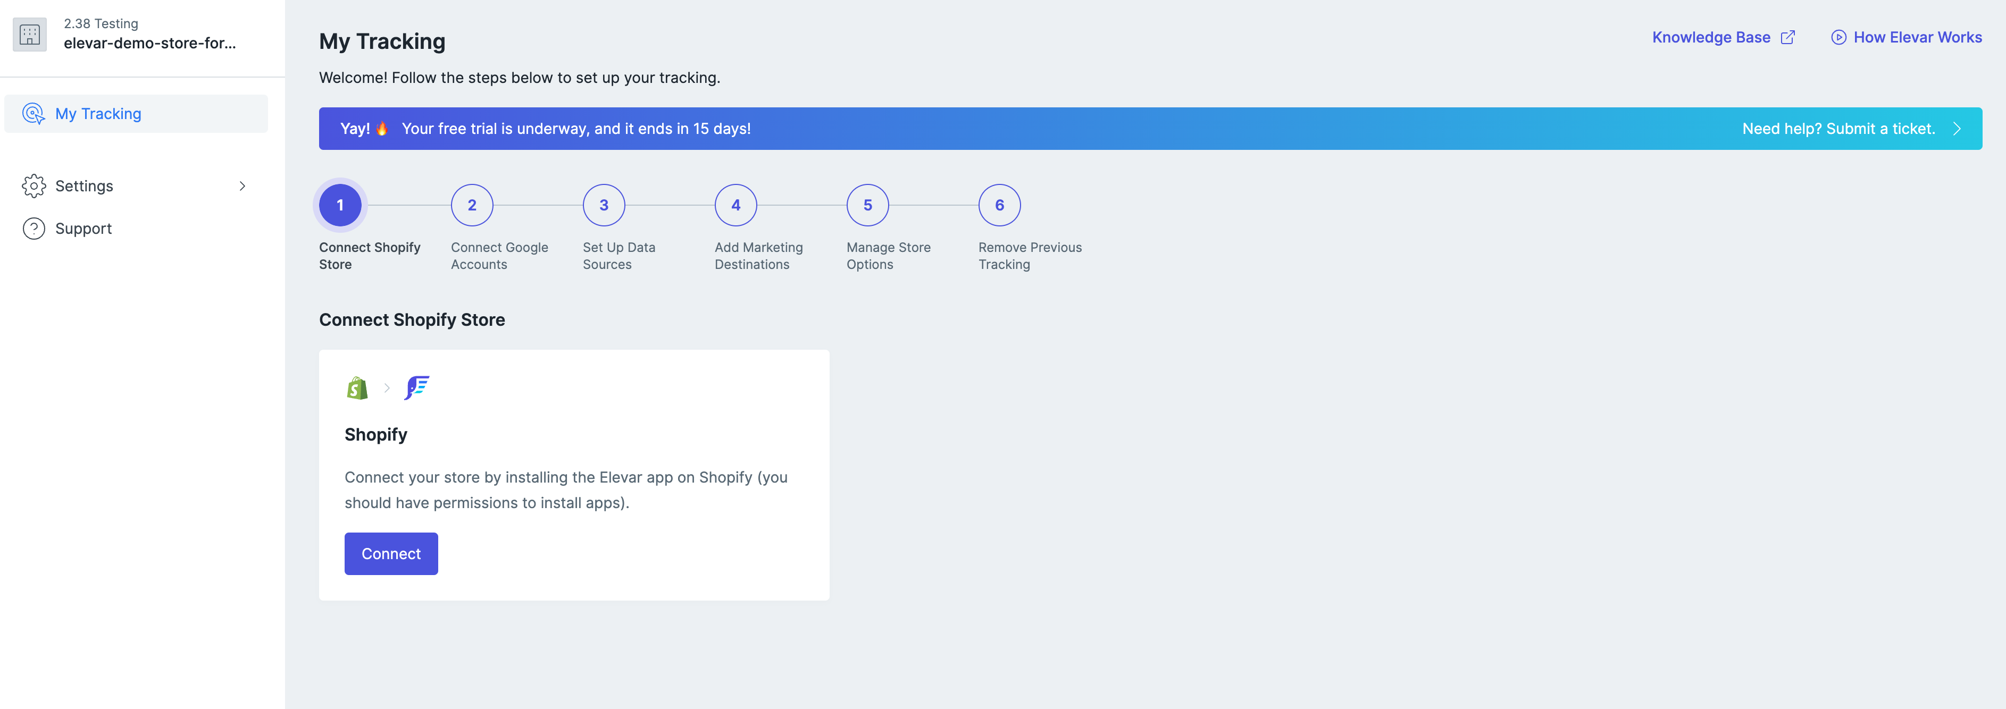
Task: Expand the Settings submenu chevron
Action: [242, 186]
